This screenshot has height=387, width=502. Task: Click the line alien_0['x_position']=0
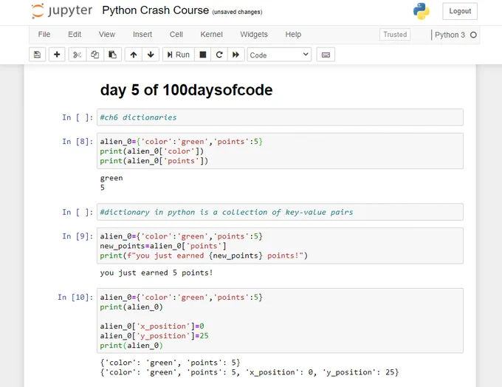pos(152,326)
